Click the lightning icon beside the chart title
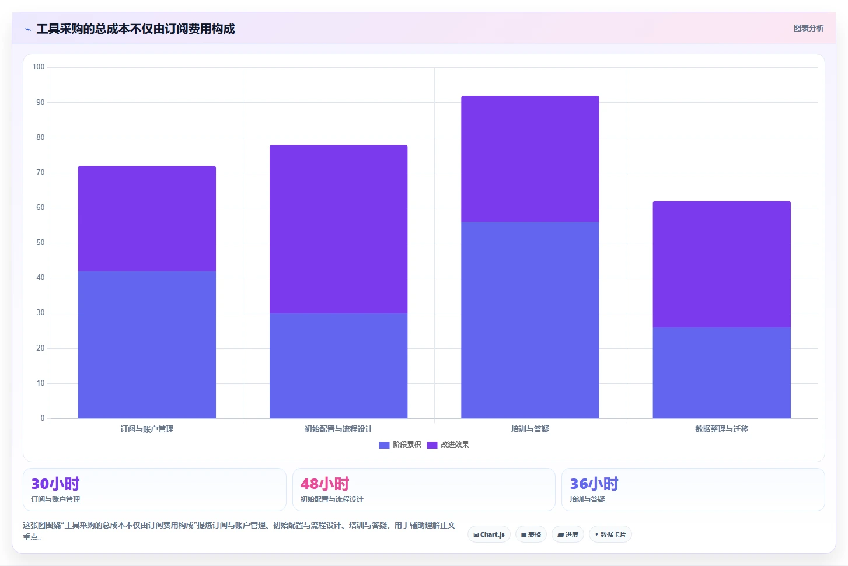The width and height of the screenshot is (848, 566). (x=27, y=29)
